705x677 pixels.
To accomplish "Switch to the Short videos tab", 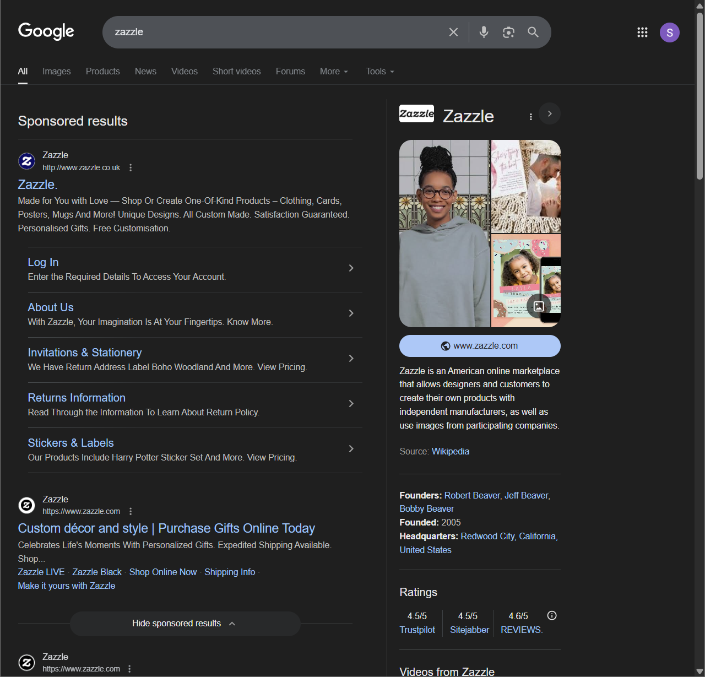I will click(237, 72).
